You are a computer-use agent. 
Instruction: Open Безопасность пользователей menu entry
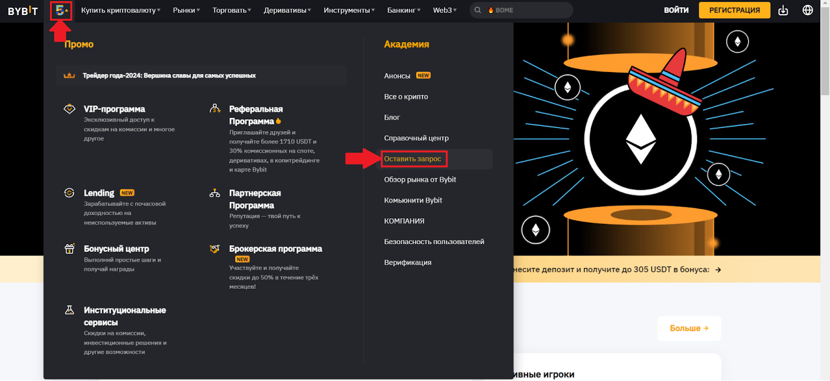(x=434, y=242)
